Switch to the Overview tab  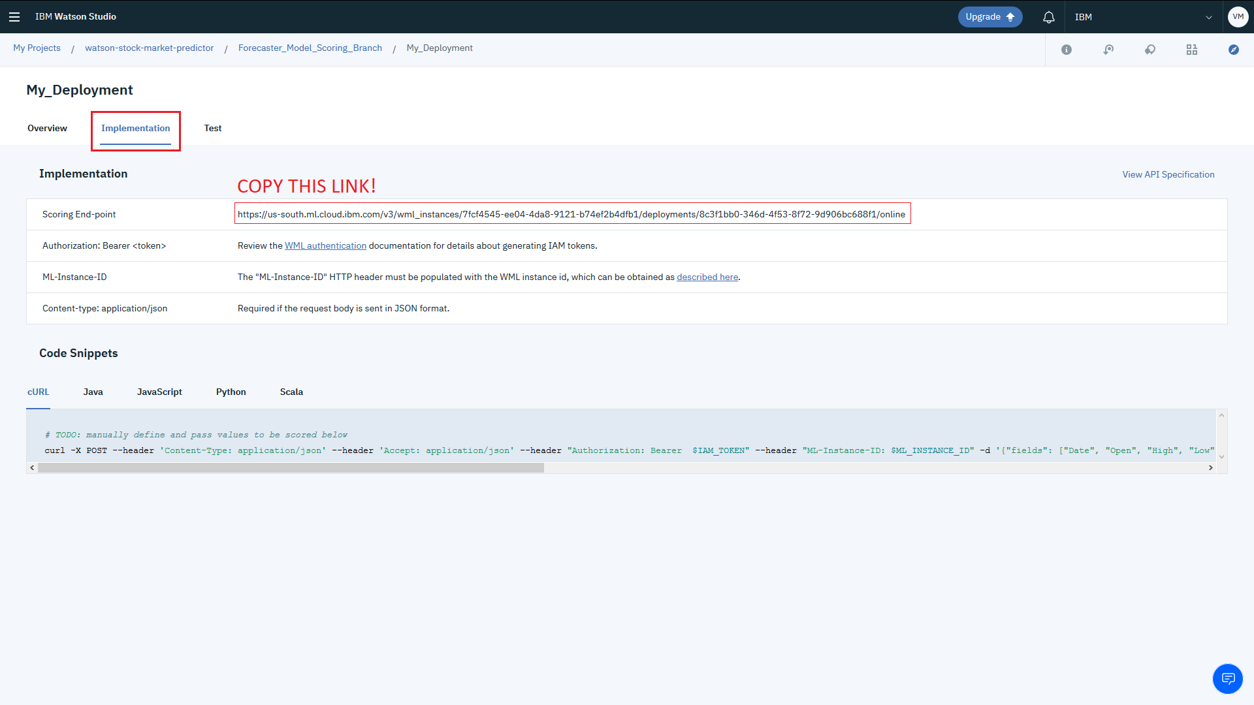click(x=47, y=128)
